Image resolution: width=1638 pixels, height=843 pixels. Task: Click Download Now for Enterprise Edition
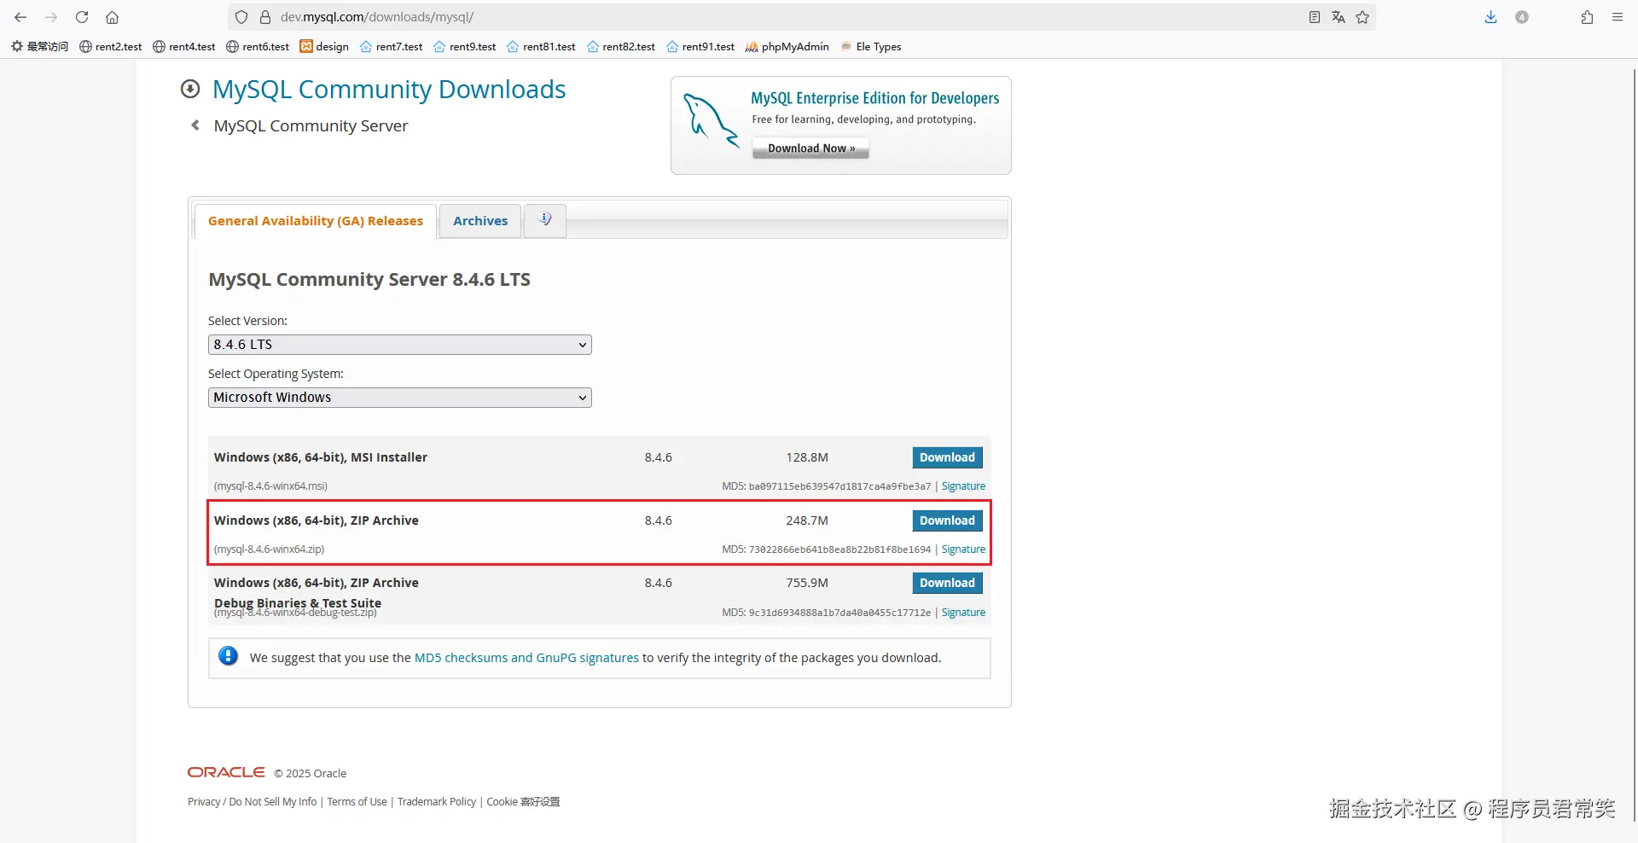click(x=810, y=148)
